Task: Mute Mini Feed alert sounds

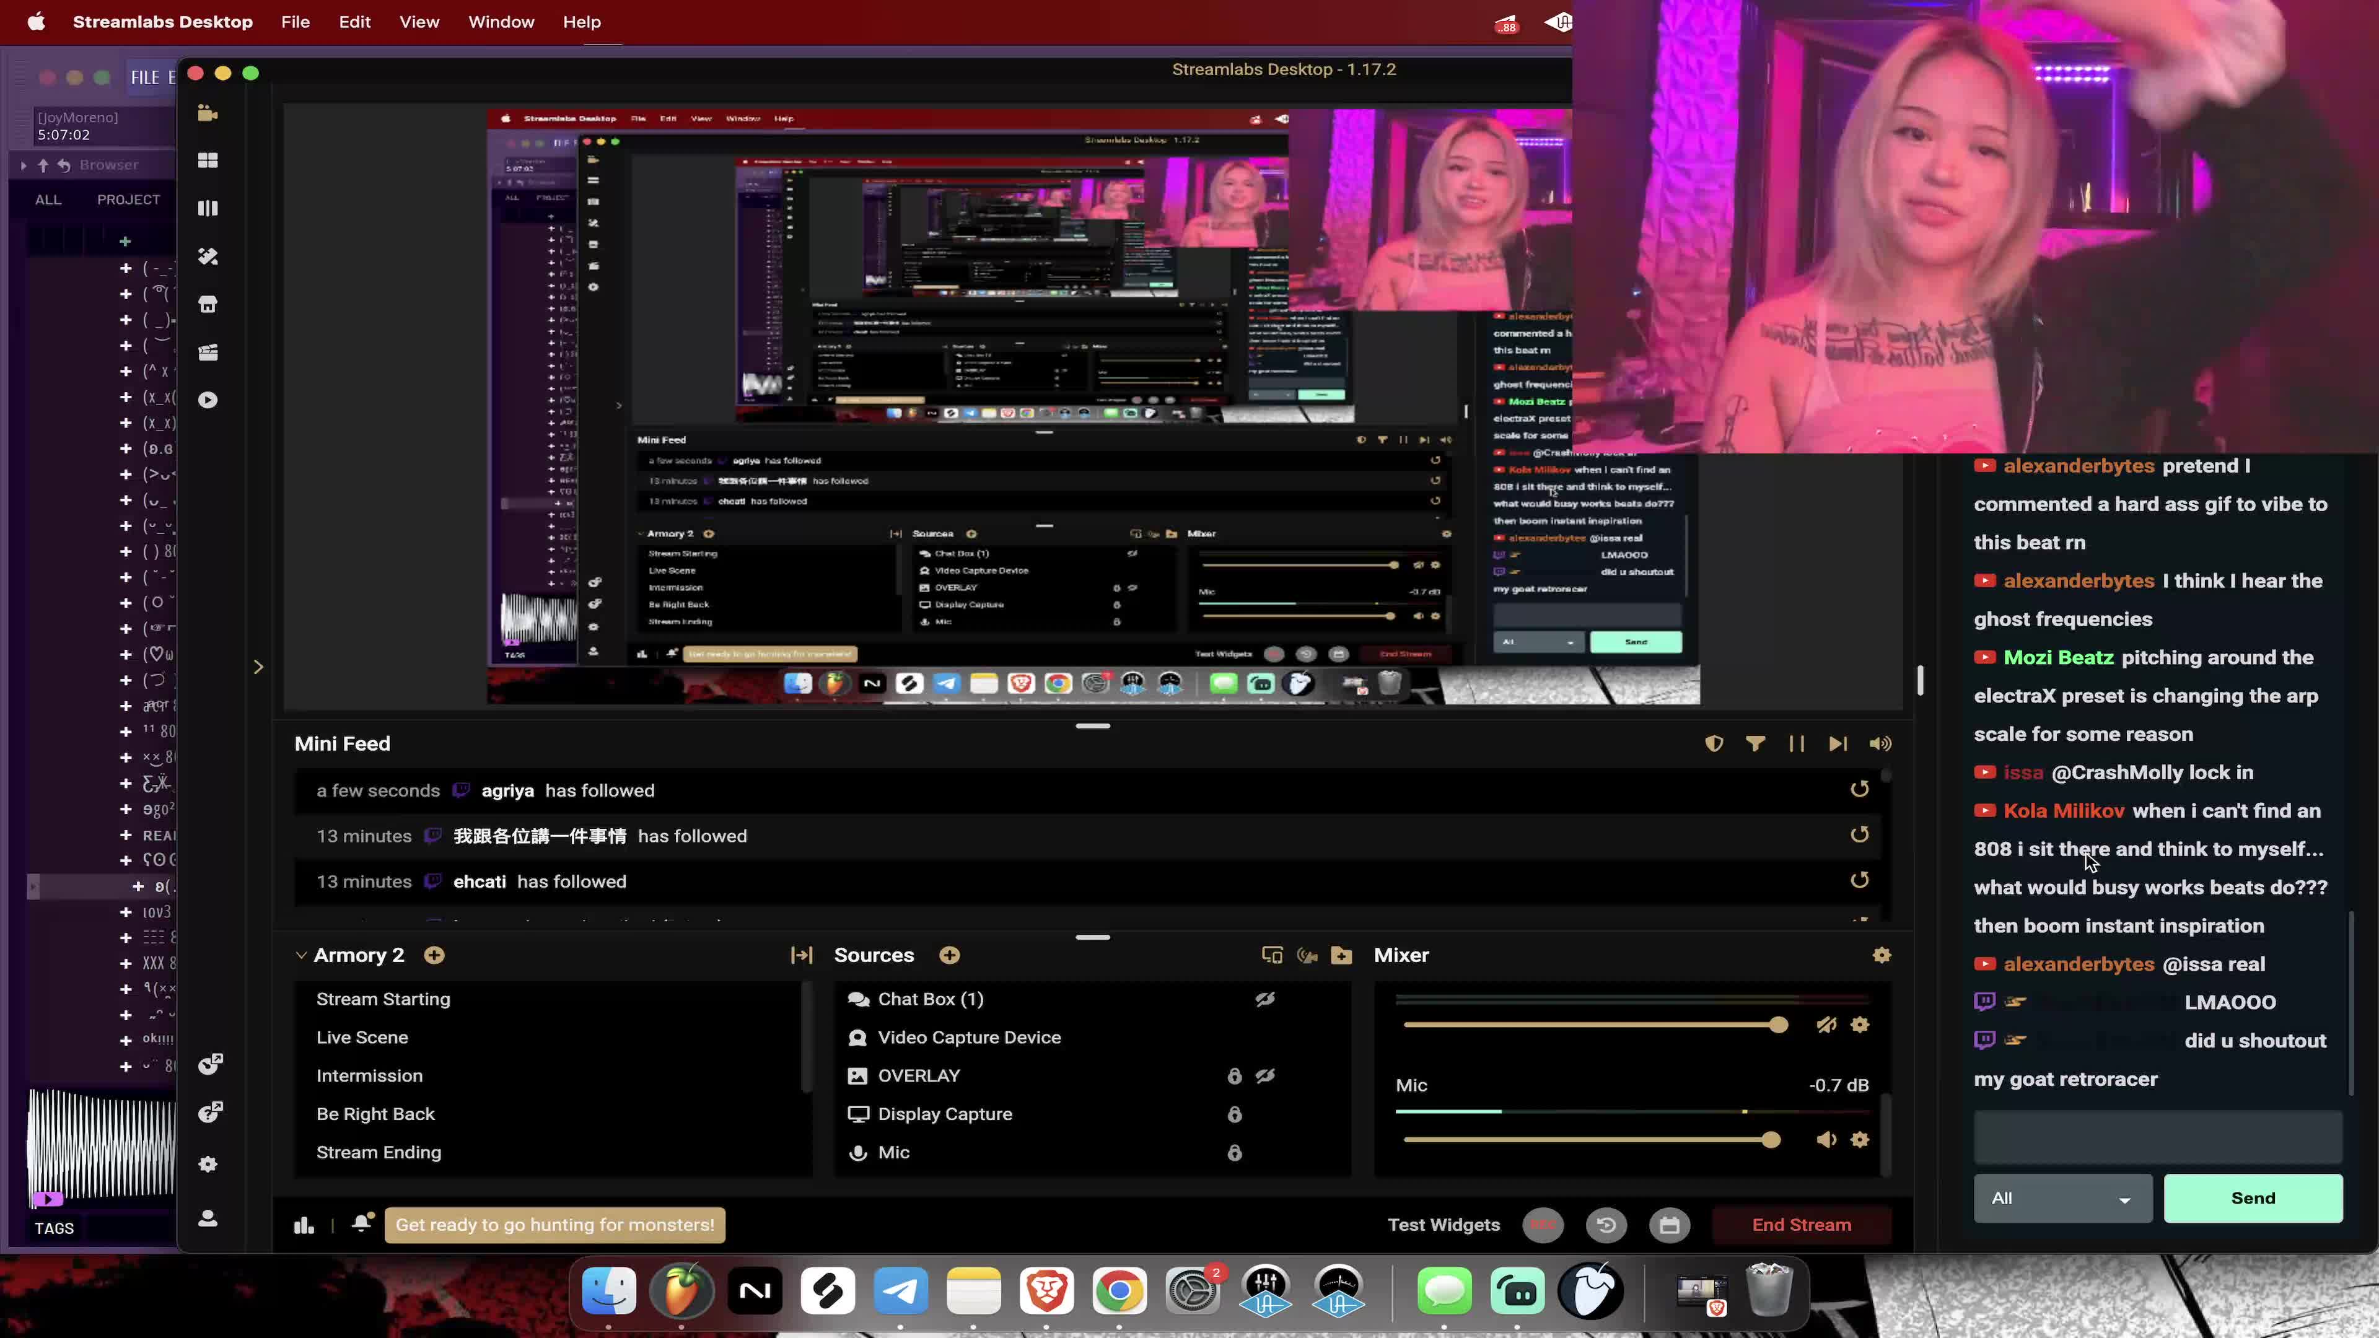Action: click(1880, 743)
